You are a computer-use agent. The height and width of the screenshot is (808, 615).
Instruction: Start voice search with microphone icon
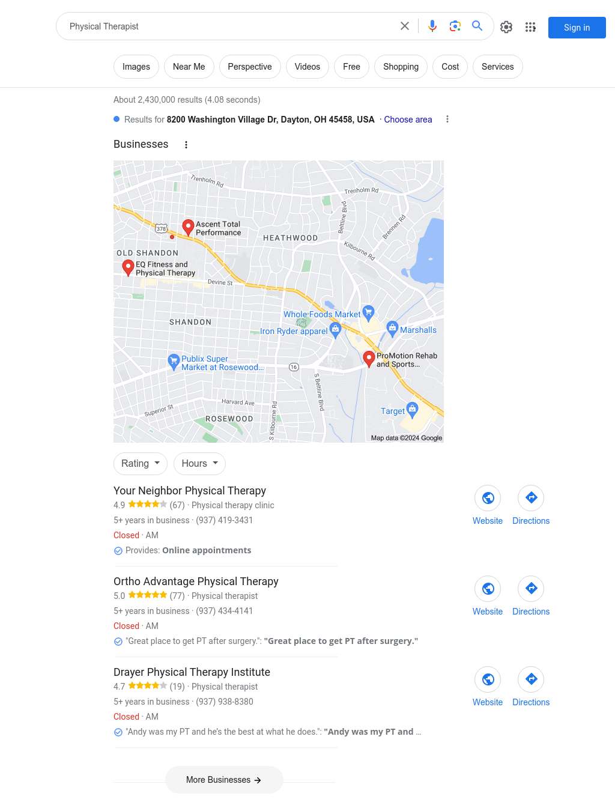tap(432, 26)
